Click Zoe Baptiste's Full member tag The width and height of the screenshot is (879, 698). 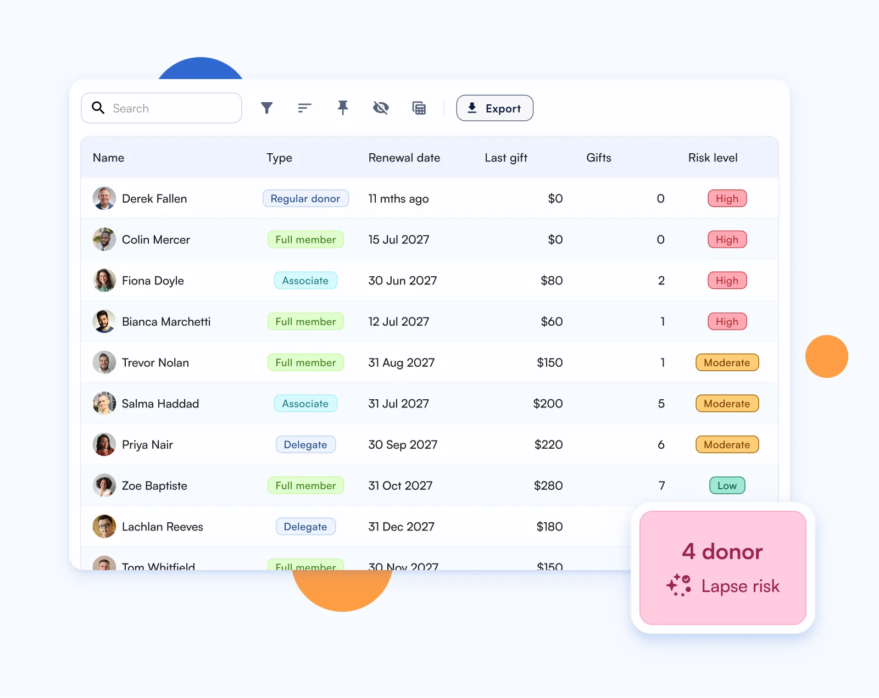(305, 485)
